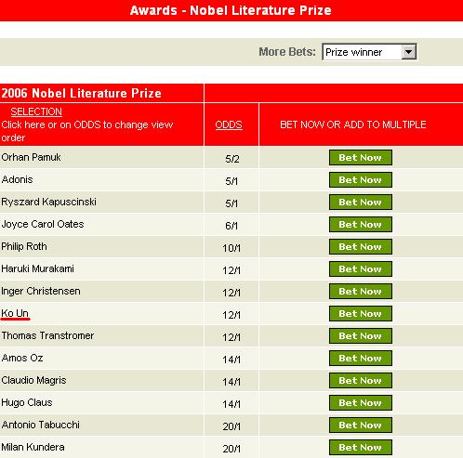Bet Now on Thomas Transtromer
Screen dimensions: 463x458
coord(361,336)
